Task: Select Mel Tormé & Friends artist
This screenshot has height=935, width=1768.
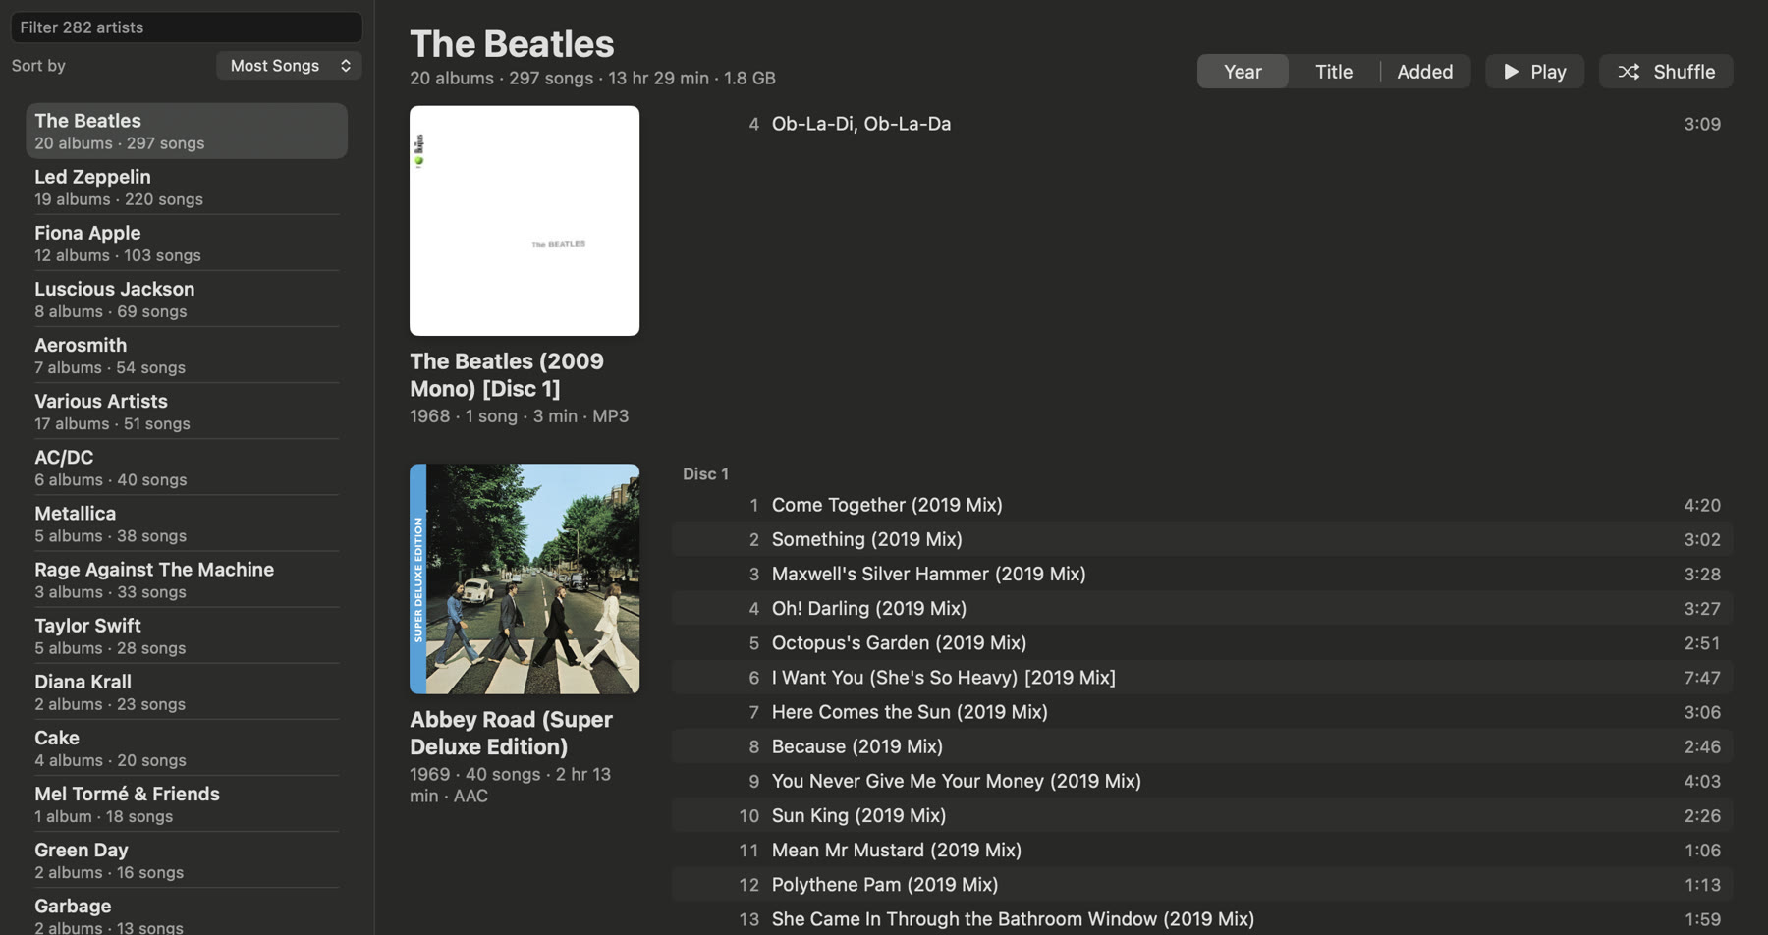Action: [x=187, y=802]
